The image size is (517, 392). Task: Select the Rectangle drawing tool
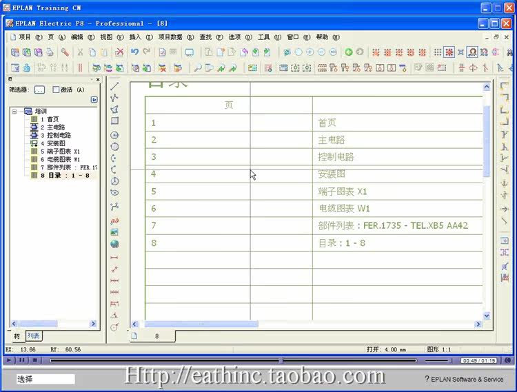click(x=114, y=121)
